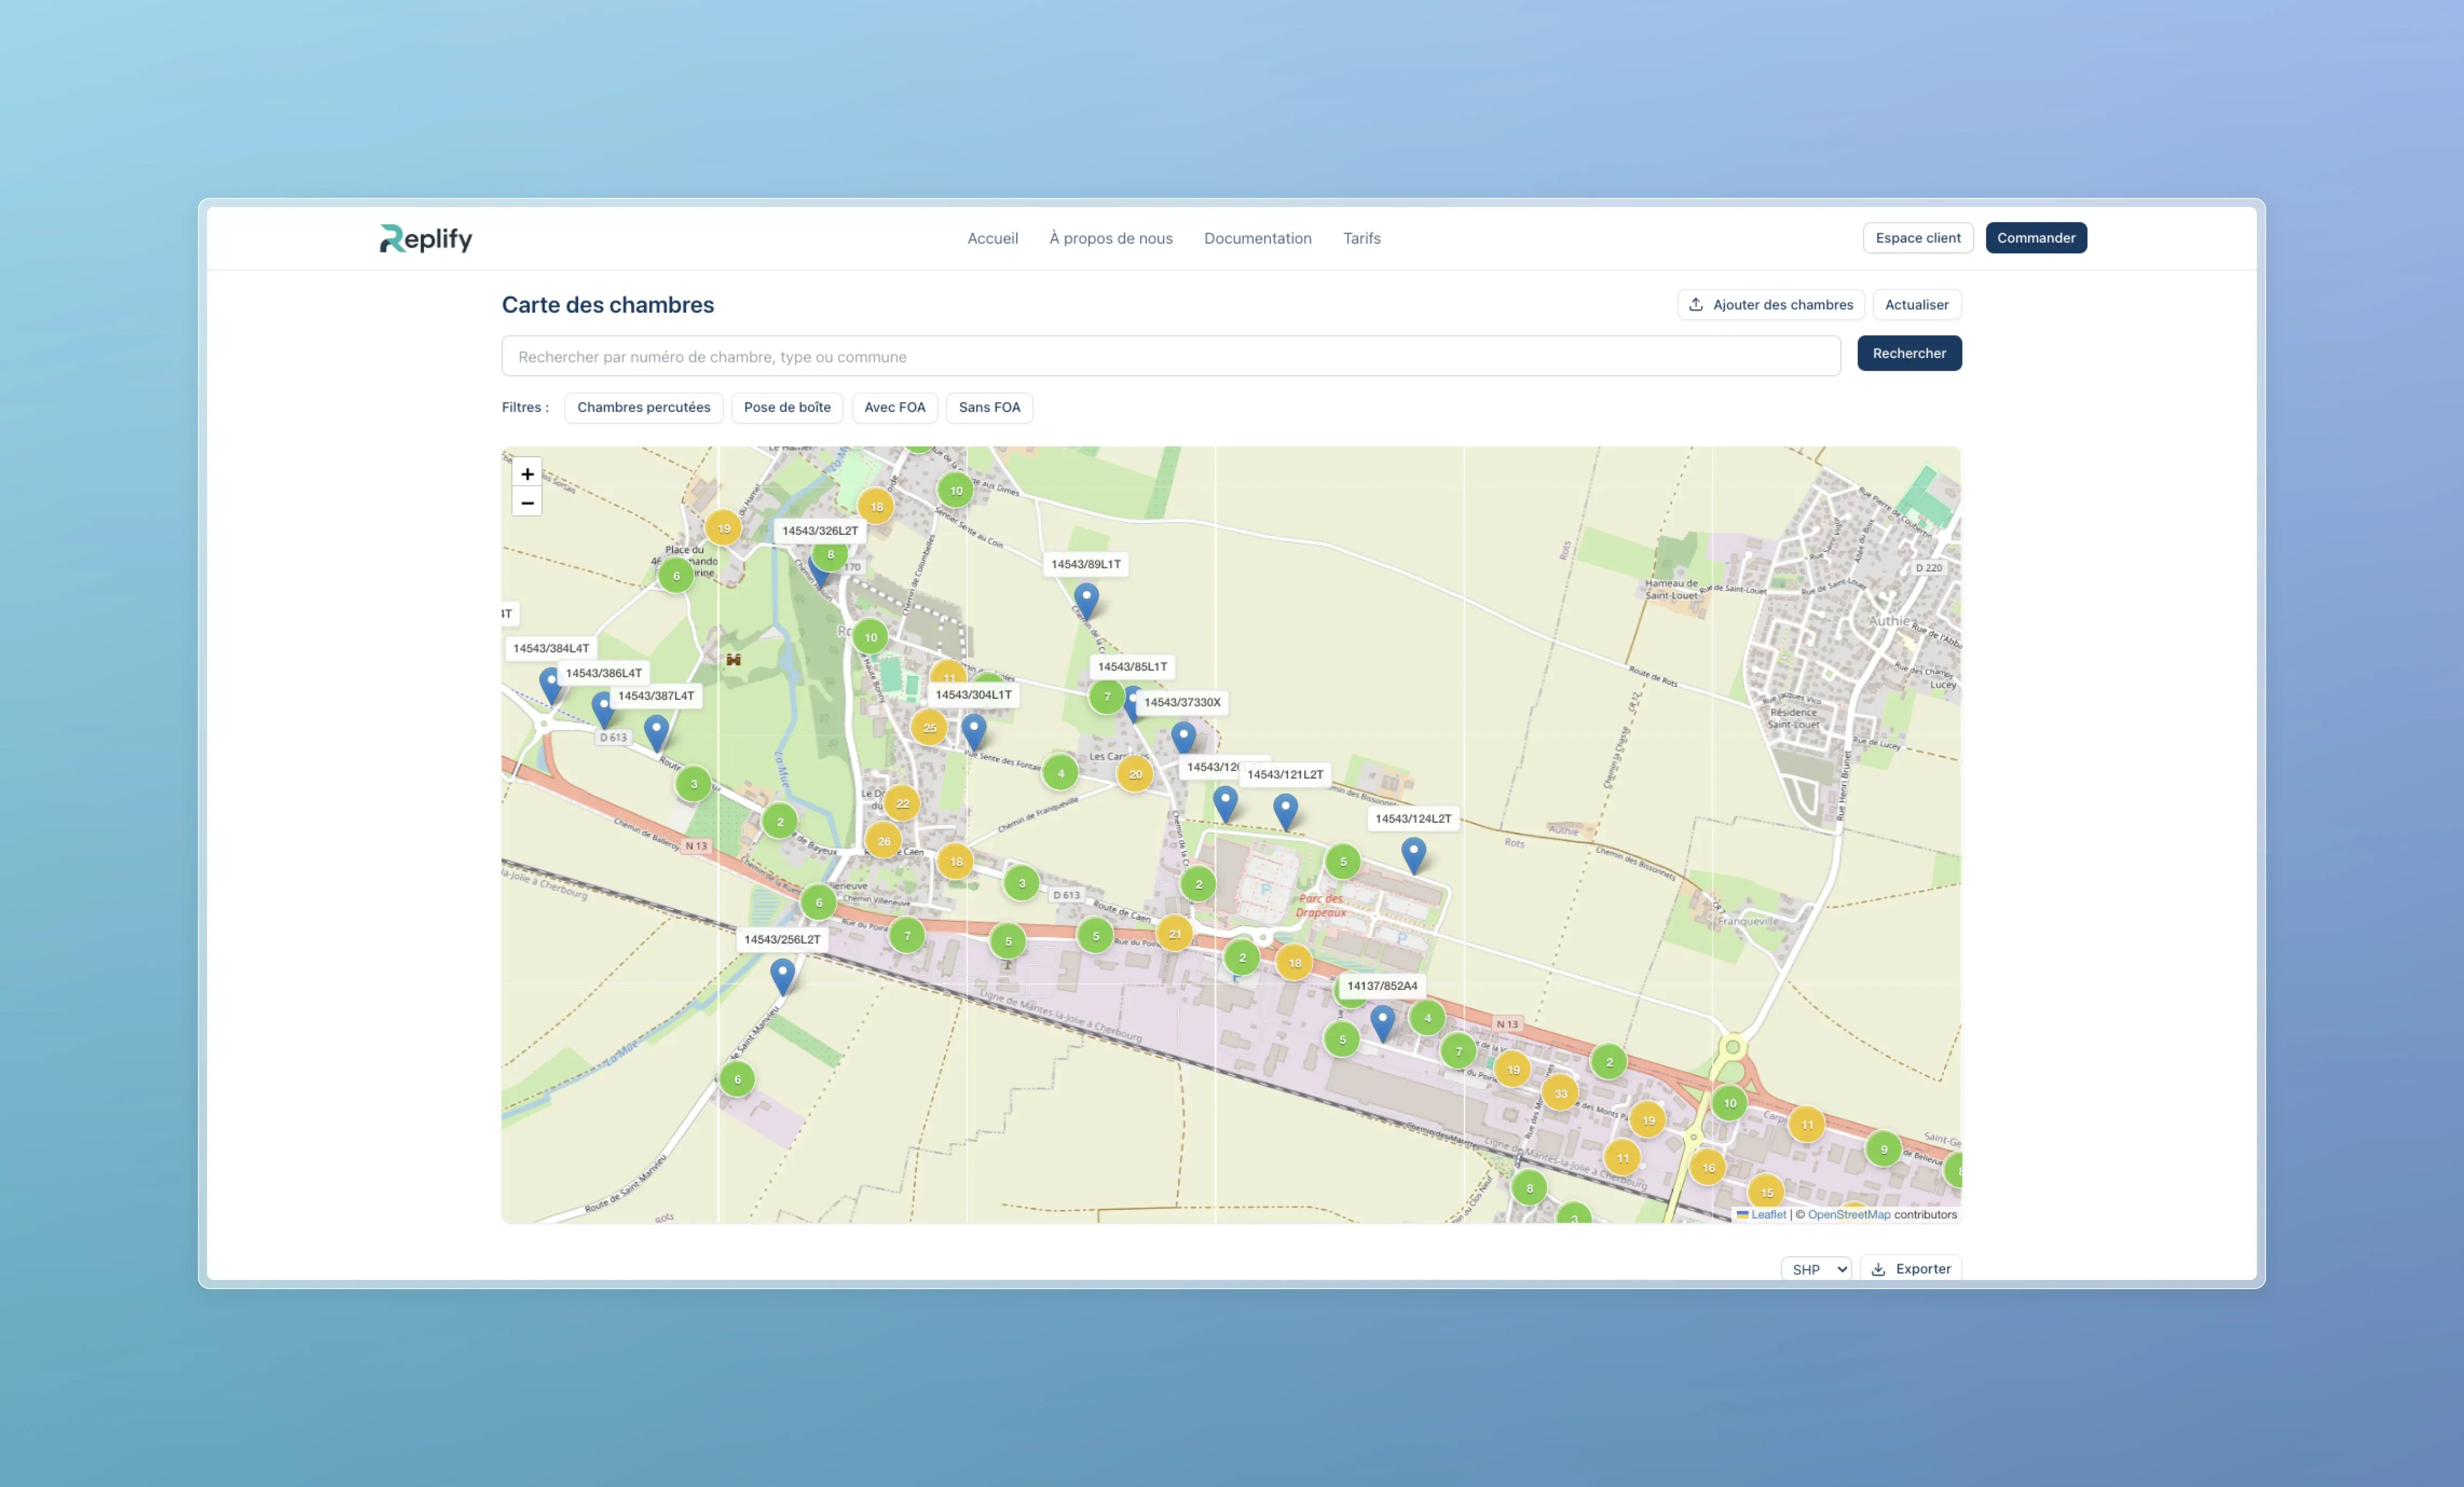Open the Documentation menu item
The height and width of the screenshot is (1487, 2464).
point(1257,239)
